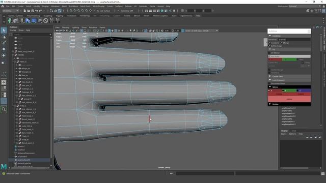
Task: Click the right red button under the Z axis radio in Mirror
Action: [300, 94]
